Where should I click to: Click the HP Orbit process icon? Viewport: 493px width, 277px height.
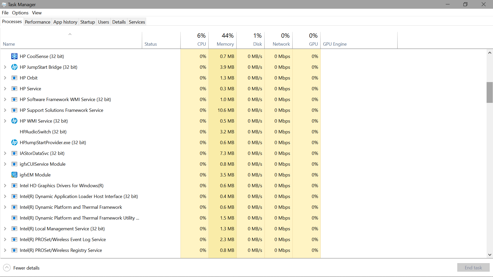click(x=14, y=78)
